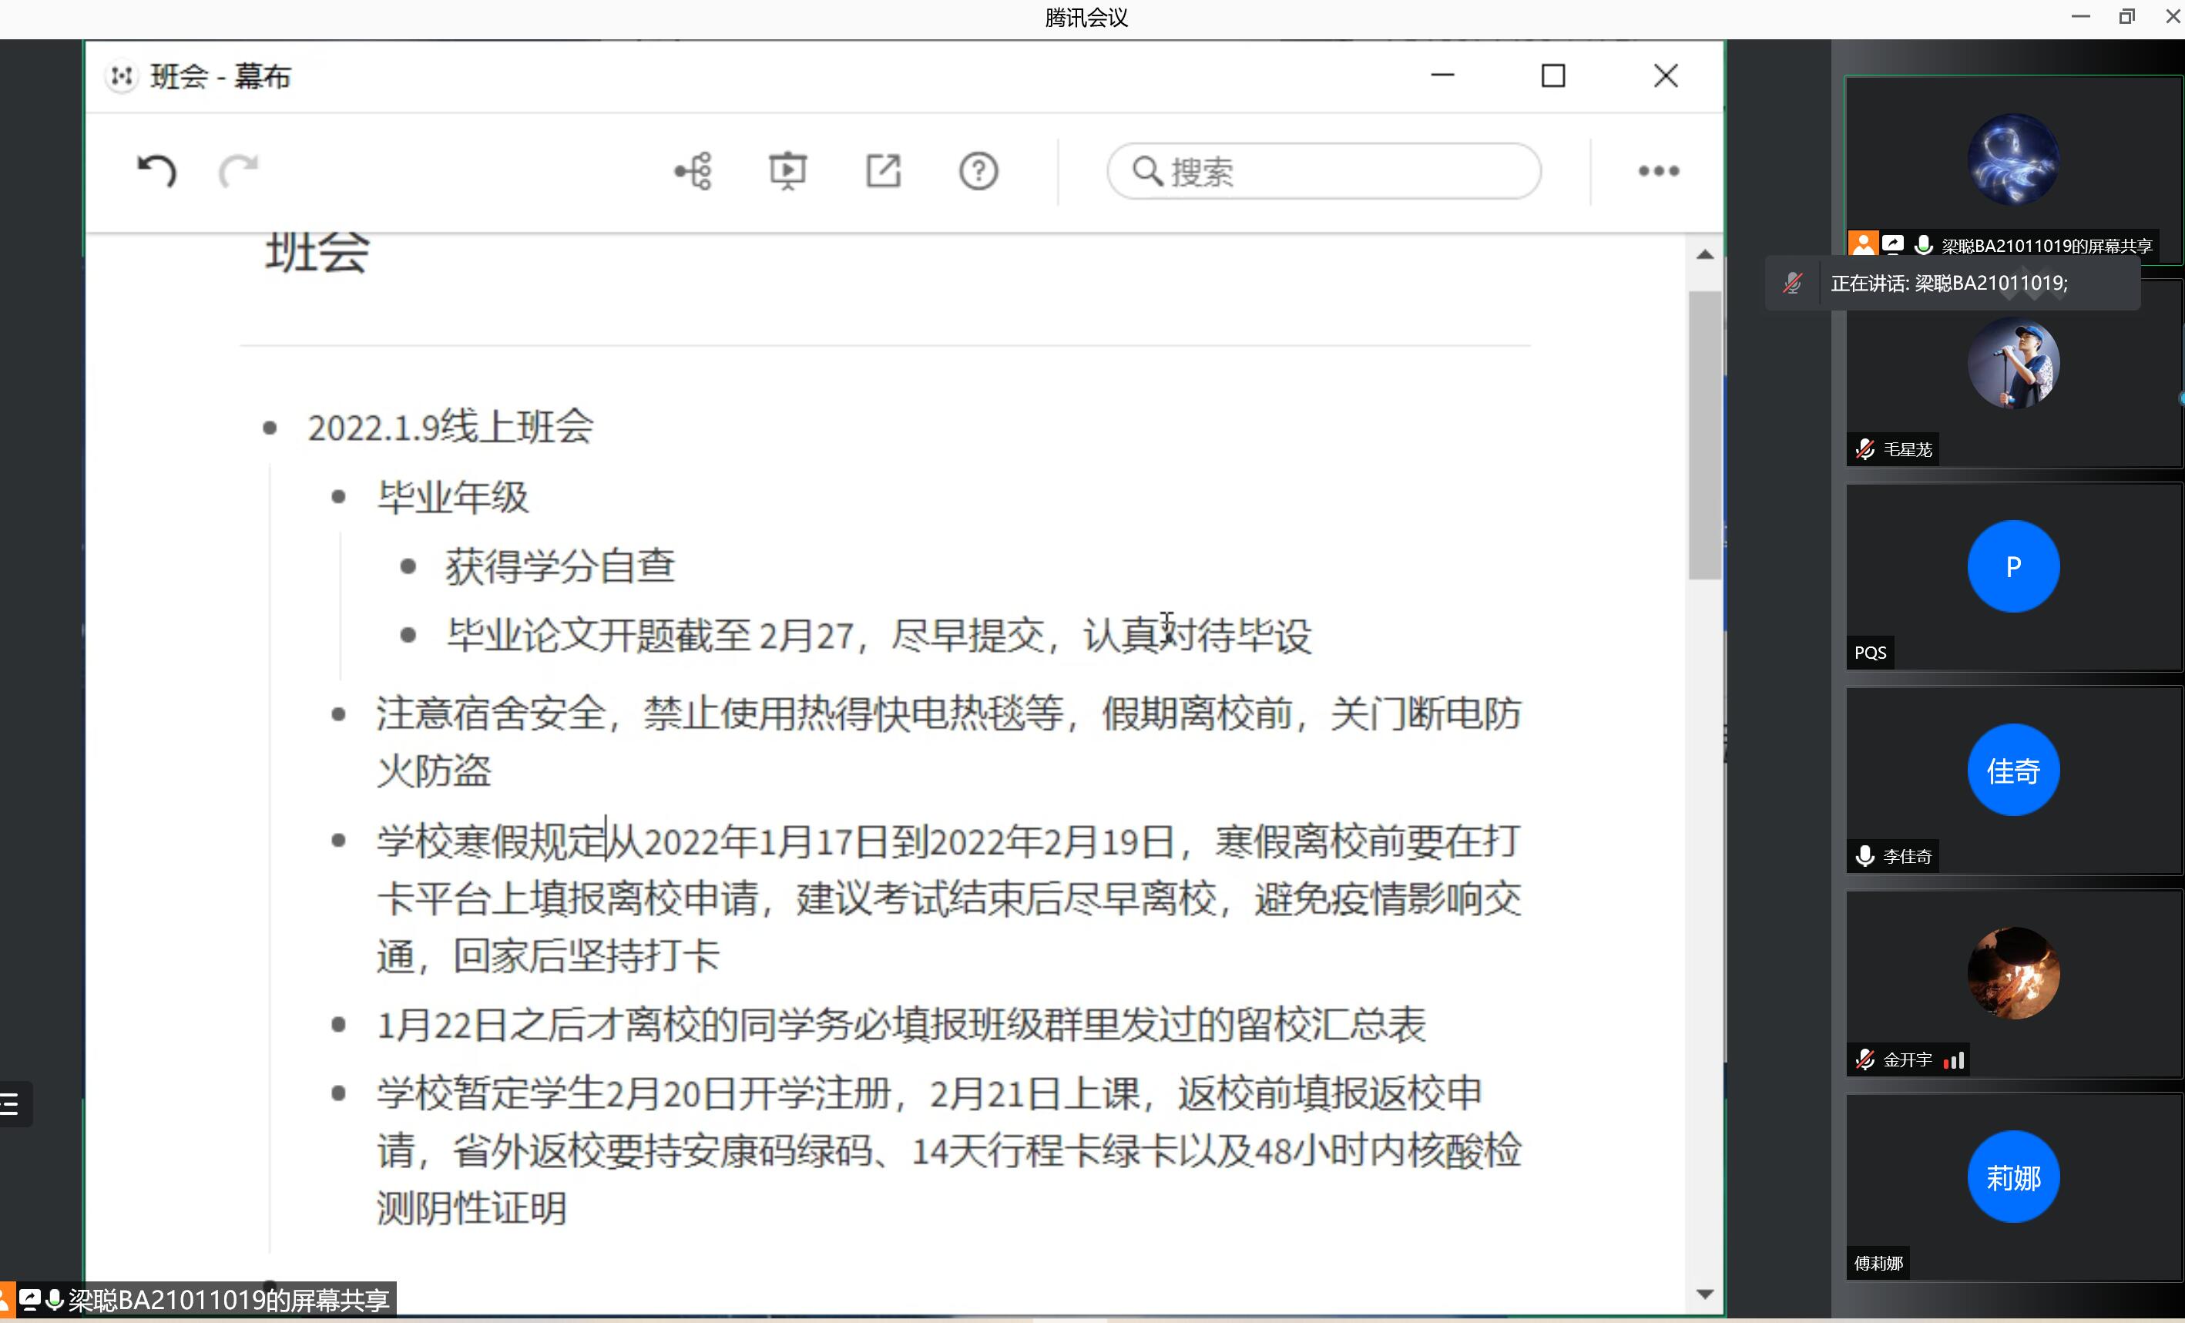Click microphone icon in bottom-left share label
This screenshot has height=1323, width=2185.
pos(54,1301)
